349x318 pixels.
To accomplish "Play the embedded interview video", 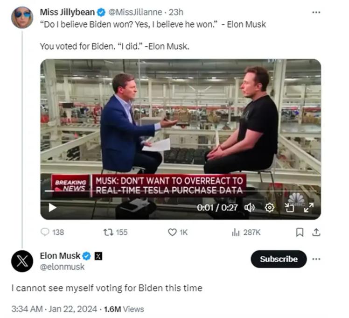I will (53, 207).
